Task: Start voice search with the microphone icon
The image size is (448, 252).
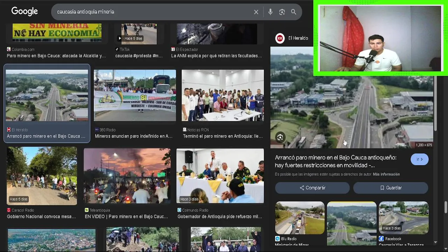Action: click(270, 12)
